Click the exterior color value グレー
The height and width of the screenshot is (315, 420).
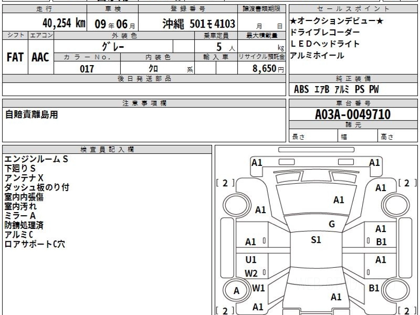(x=113, y=46)
